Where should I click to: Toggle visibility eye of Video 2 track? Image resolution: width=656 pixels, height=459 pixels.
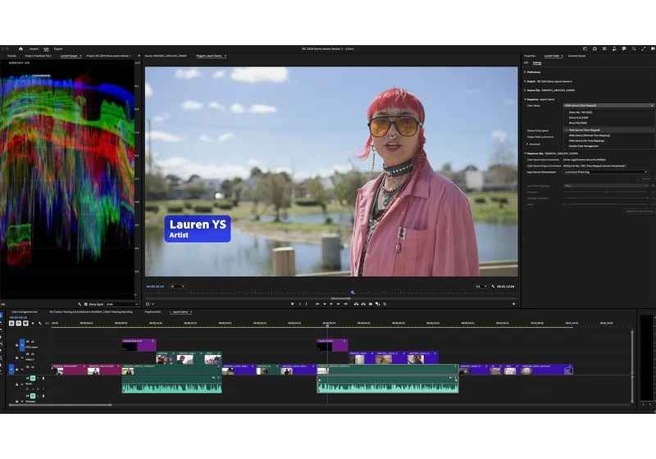pyautogui.click(x=33, y=354)
